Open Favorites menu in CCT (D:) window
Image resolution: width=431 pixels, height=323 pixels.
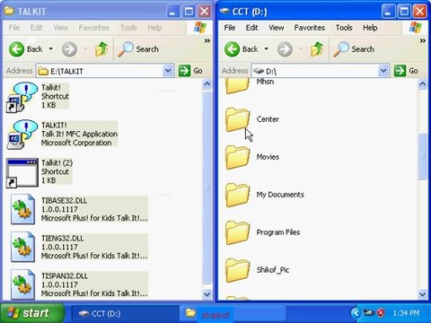click(x=310, y=28)
